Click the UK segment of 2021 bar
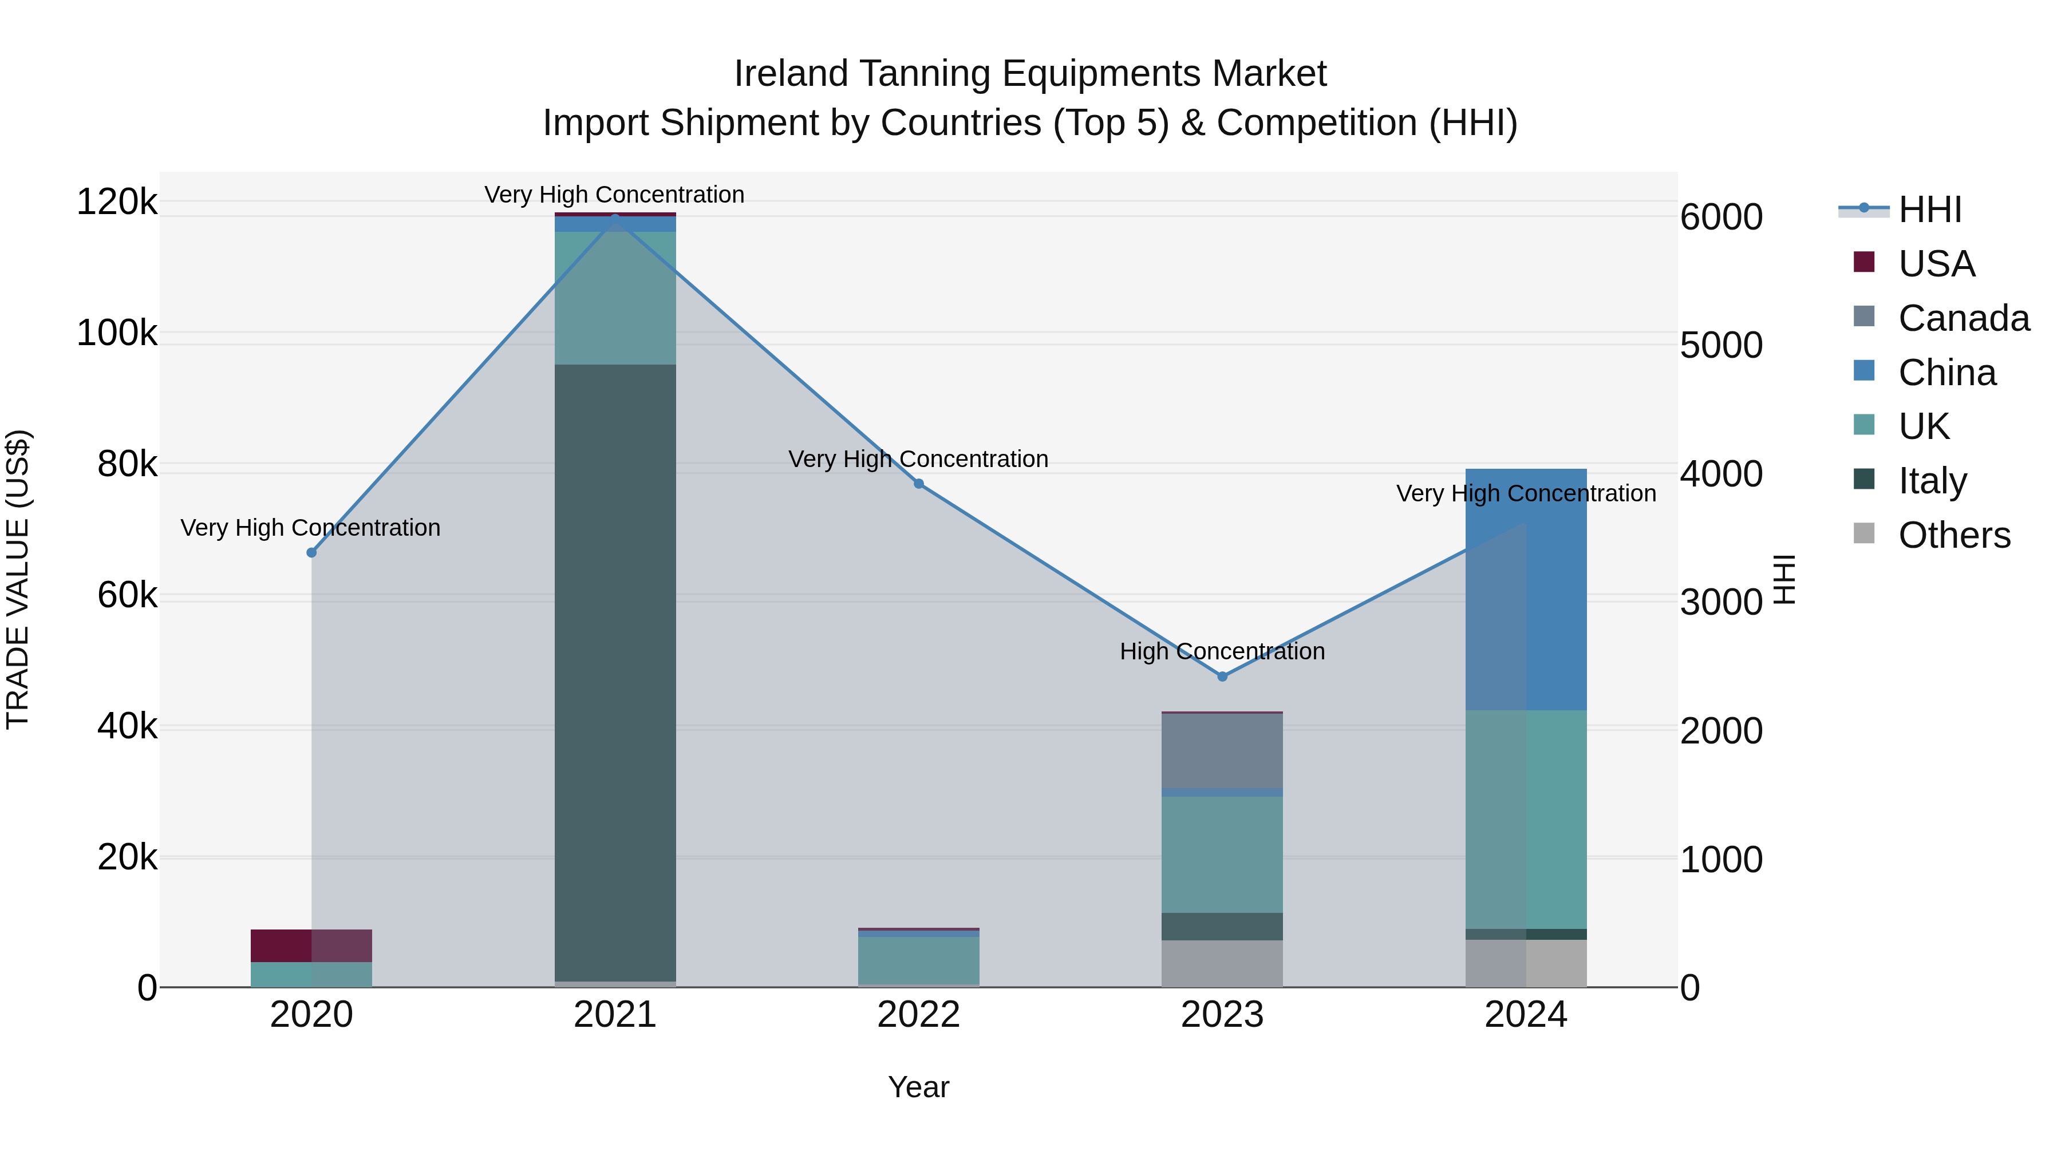2061x1159 pixels. pos(615,298)
